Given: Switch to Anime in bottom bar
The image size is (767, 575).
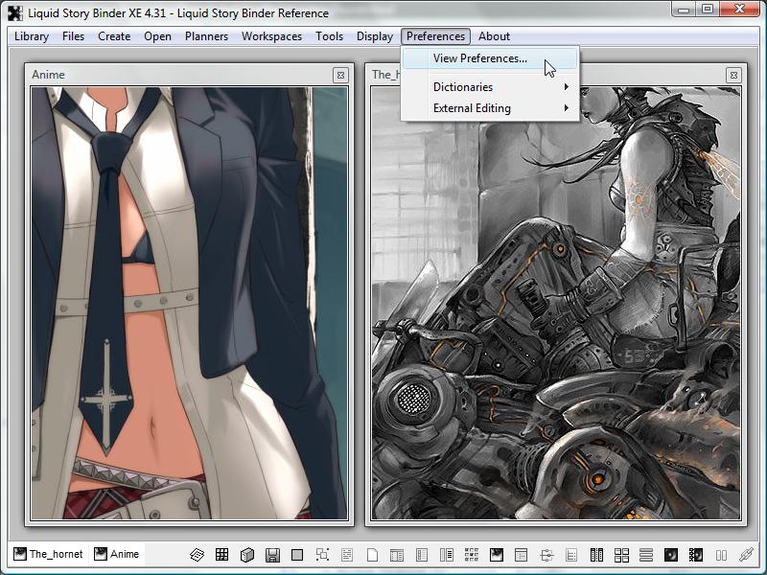Looking at the screenshot, I should pos(117,554).
